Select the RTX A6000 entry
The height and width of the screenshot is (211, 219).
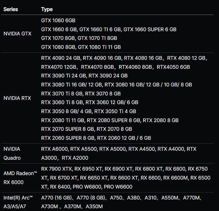[x=54, y=149]
